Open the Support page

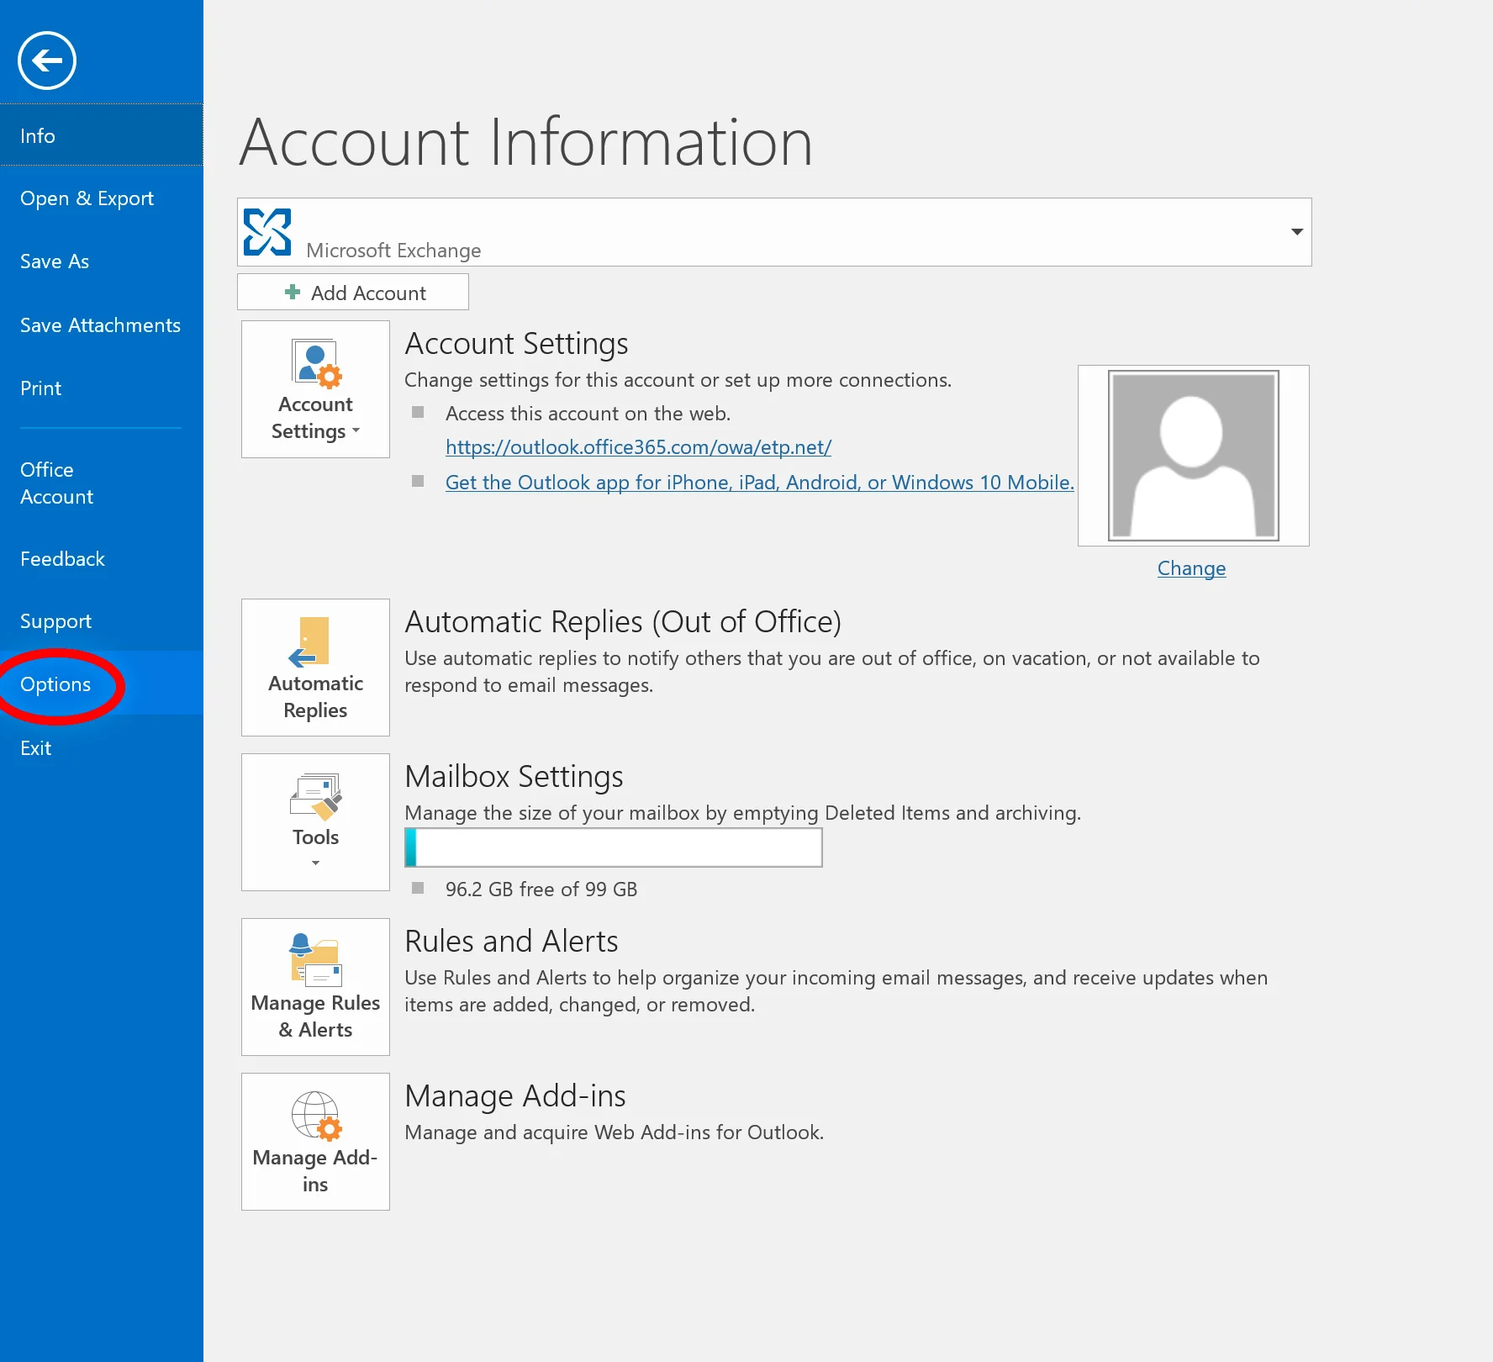coord(102,621)
